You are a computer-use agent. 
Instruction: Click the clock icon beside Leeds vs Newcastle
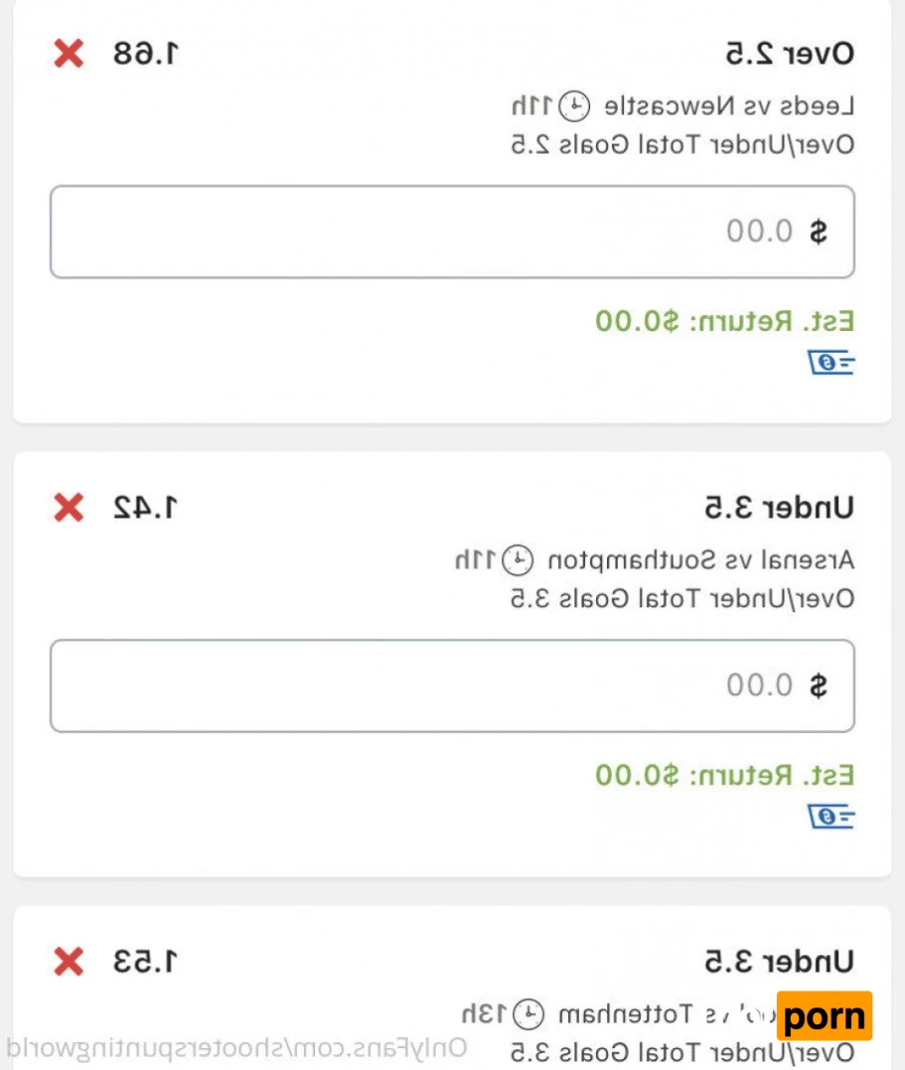[x=575, y=104]
